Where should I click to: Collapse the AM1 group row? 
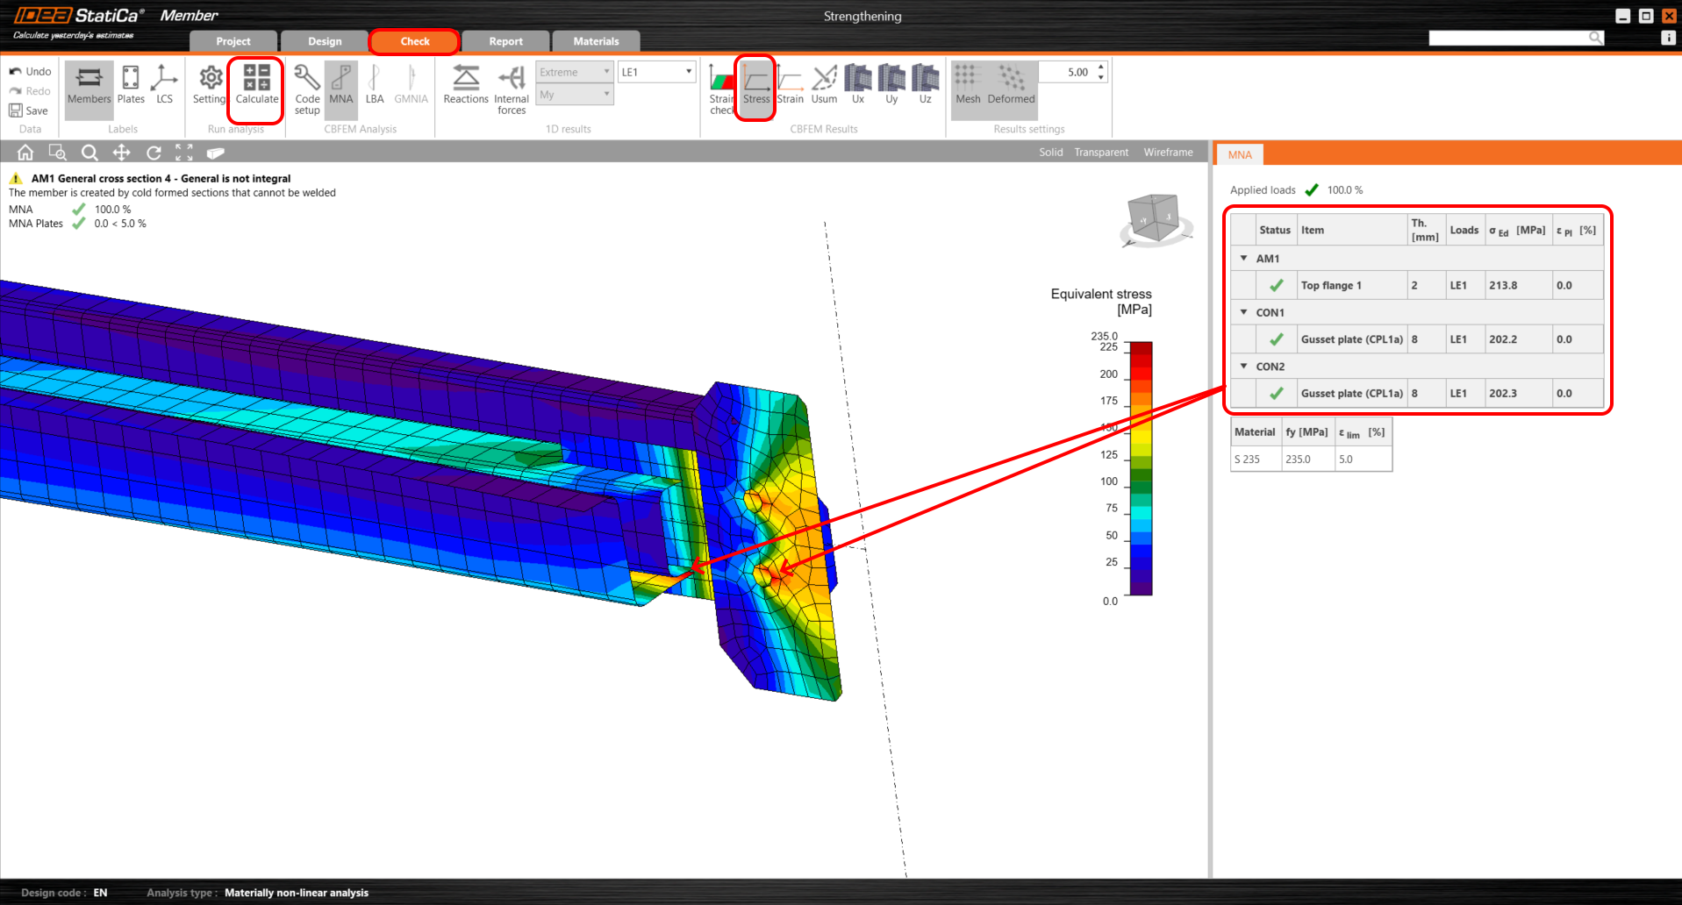pyautogui.click(x=1243, y=259)
